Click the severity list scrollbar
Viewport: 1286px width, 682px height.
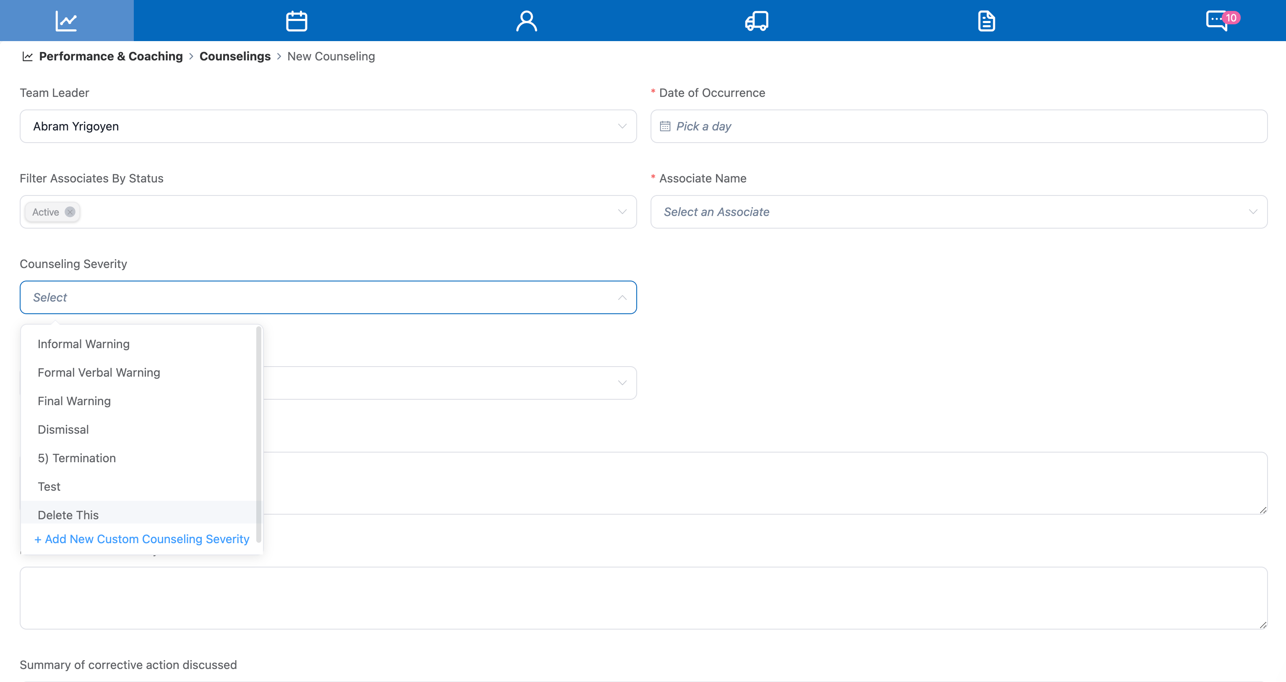pyautogui.click(x=259, y=435)
